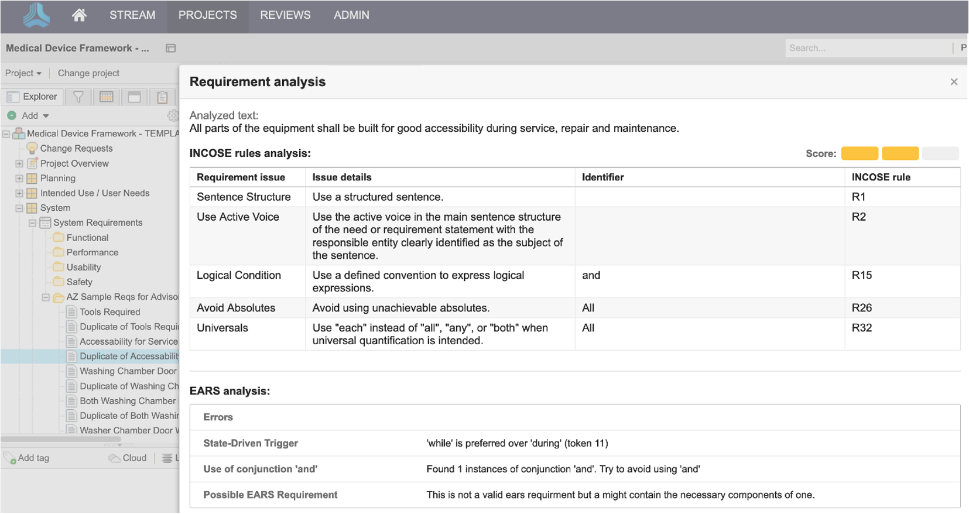Screen dimensions: 969x514
Task: Click the app logo in top-left corner
Action: [x=36, y=15]
